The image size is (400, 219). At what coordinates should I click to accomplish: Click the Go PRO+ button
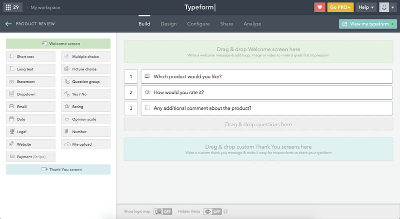[x=340, y=7]
